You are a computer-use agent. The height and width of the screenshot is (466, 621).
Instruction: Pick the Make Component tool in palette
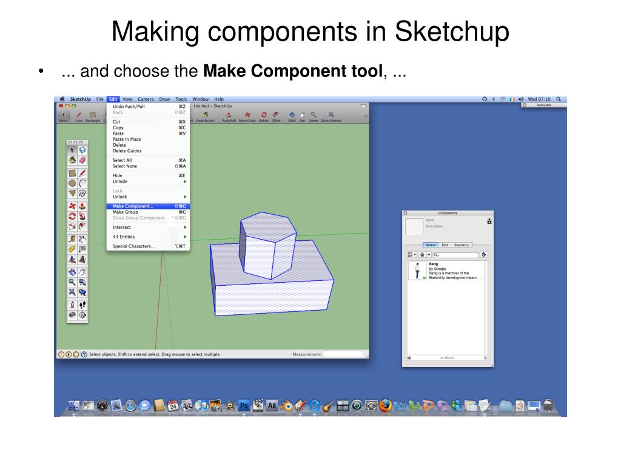click(x=82, y=150)
